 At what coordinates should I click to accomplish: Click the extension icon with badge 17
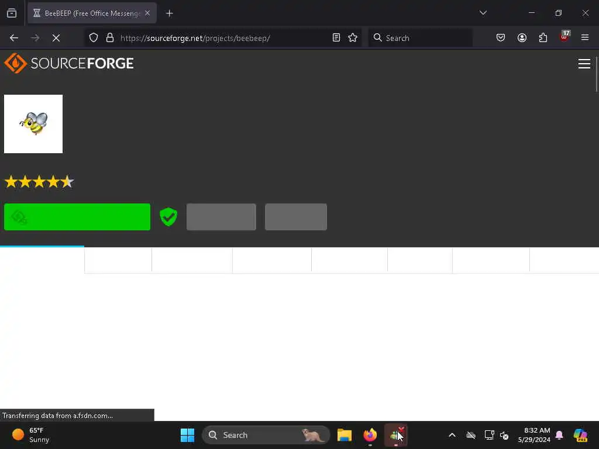click(x=564, y=37)
